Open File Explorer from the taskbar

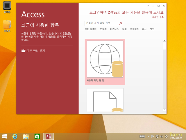26,136
